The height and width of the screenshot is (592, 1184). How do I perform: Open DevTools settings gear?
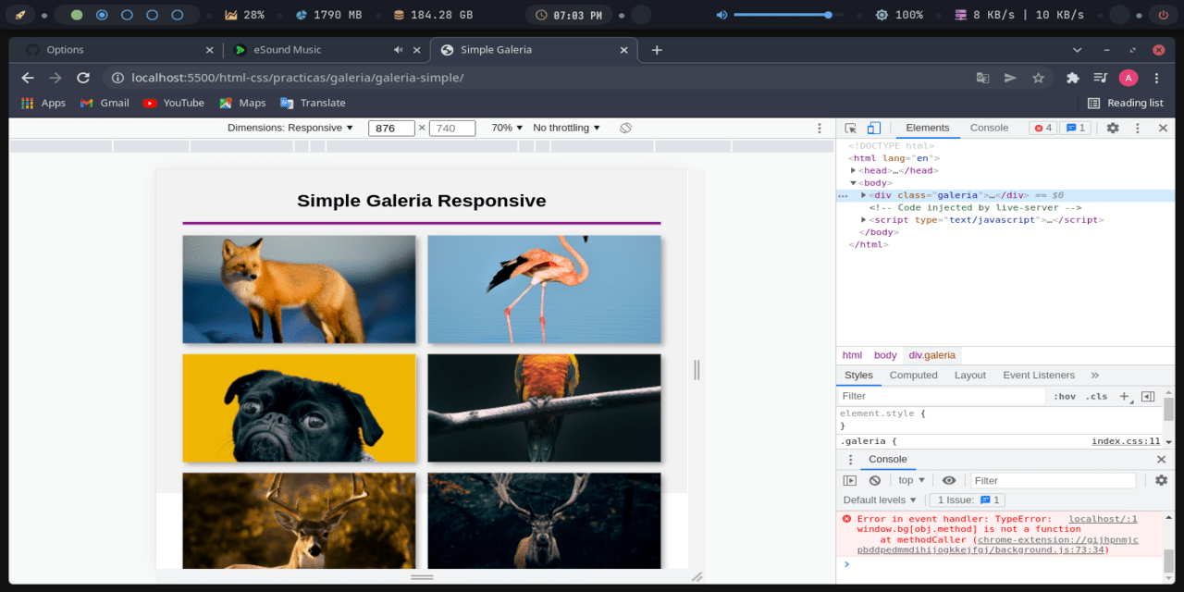1112,128
